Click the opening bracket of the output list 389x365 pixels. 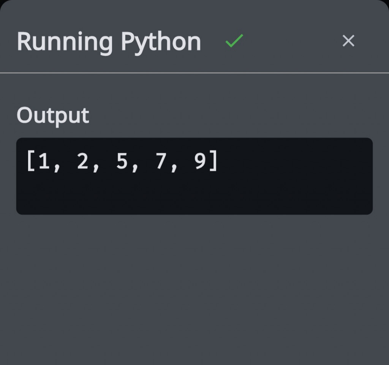pos(30,161)
